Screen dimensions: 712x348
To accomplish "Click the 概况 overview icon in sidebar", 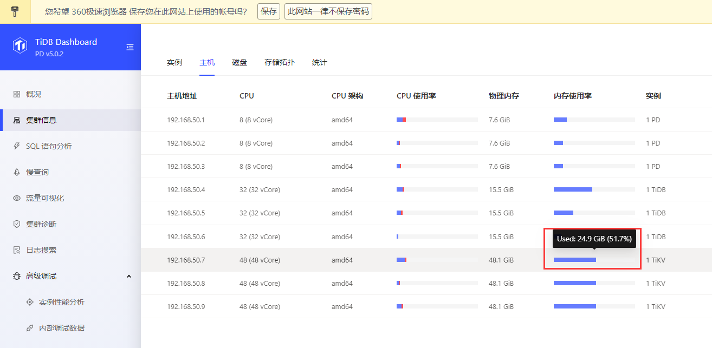I will [x=17, y=94].
